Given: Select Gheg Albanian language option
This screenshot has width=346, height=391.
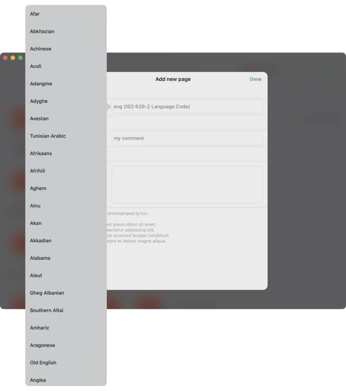Looking at the screenshot, I should coord(47,293).
